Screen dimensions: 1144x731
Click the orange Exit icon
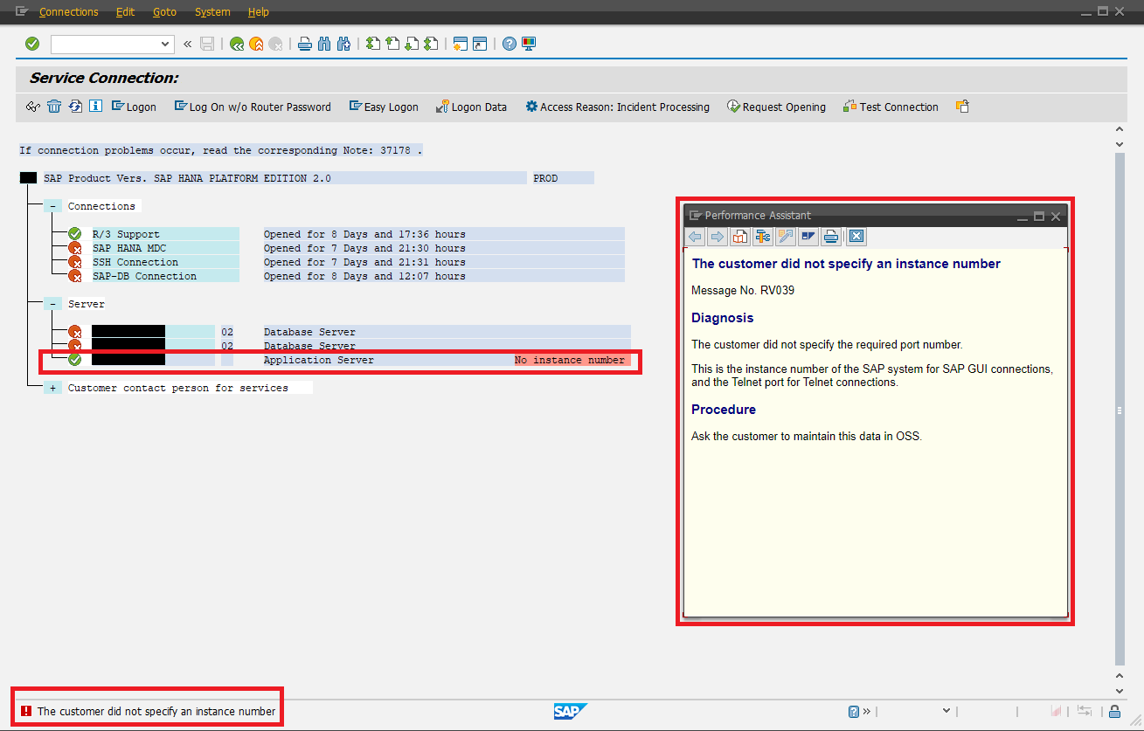(x=256, y=44)
